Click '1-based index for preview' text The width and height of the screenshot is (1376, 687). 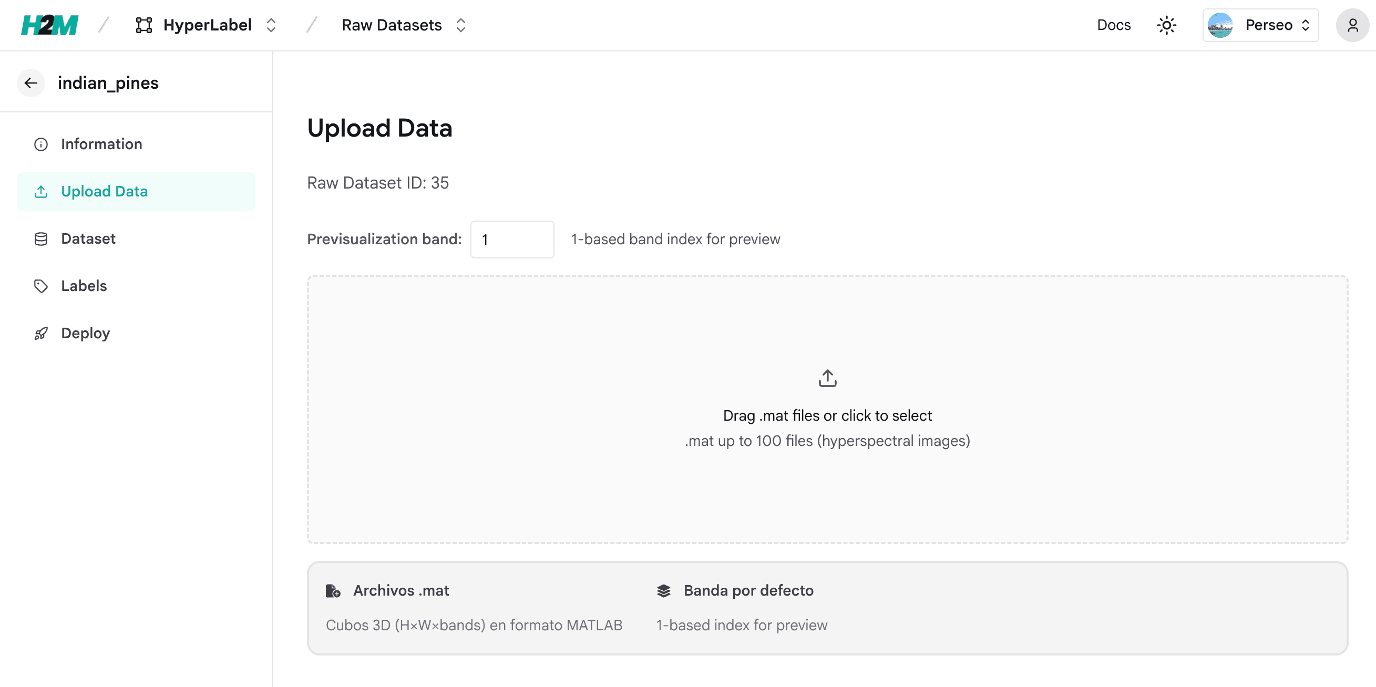[742, 625]
